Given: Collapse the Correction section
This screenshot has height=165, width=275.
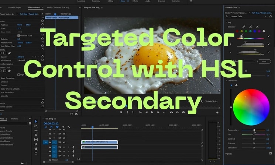Looking at the screenshot, I should (226, 81).
